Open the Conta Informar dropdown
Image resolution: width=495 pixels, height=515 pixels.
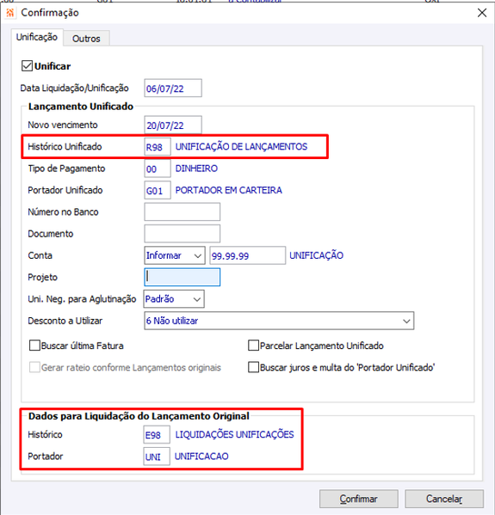174,255
